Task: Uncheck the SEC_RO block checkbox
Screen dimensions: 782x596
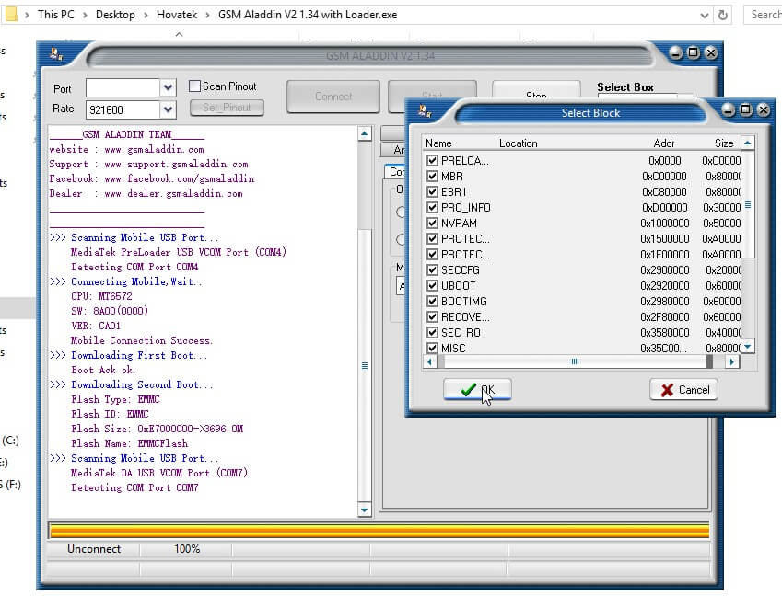Action: pos(432,333)
